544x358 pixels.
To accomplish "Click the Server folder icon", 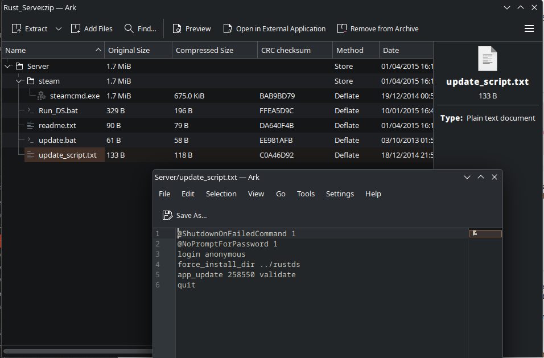I will click(19, 66).
